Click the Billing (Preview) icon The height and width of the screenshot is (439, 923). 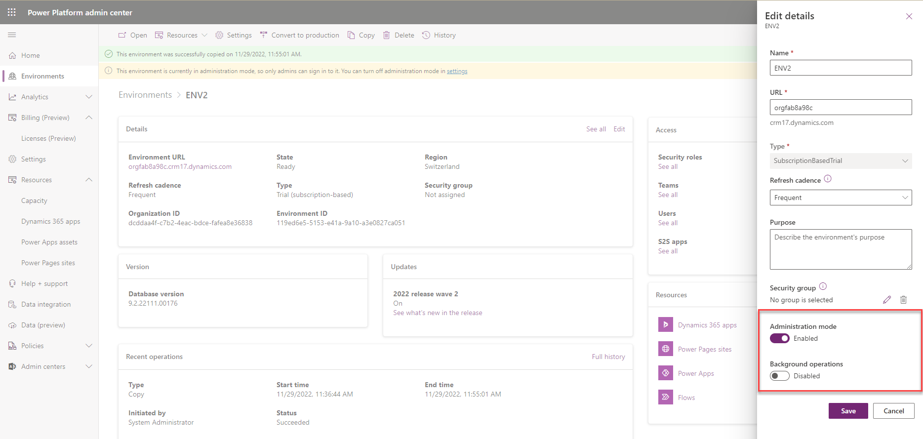pyautogui.click(x=12, y=118)
